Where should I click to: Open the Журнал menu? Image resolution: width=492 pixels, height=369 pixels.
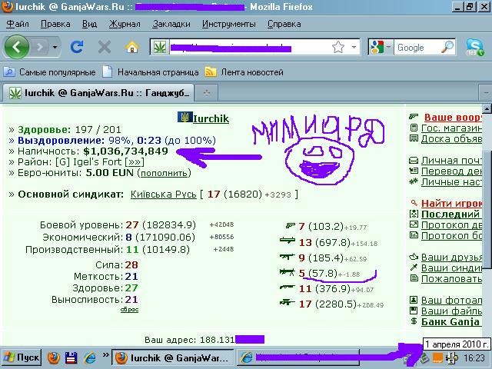(125, 24)
